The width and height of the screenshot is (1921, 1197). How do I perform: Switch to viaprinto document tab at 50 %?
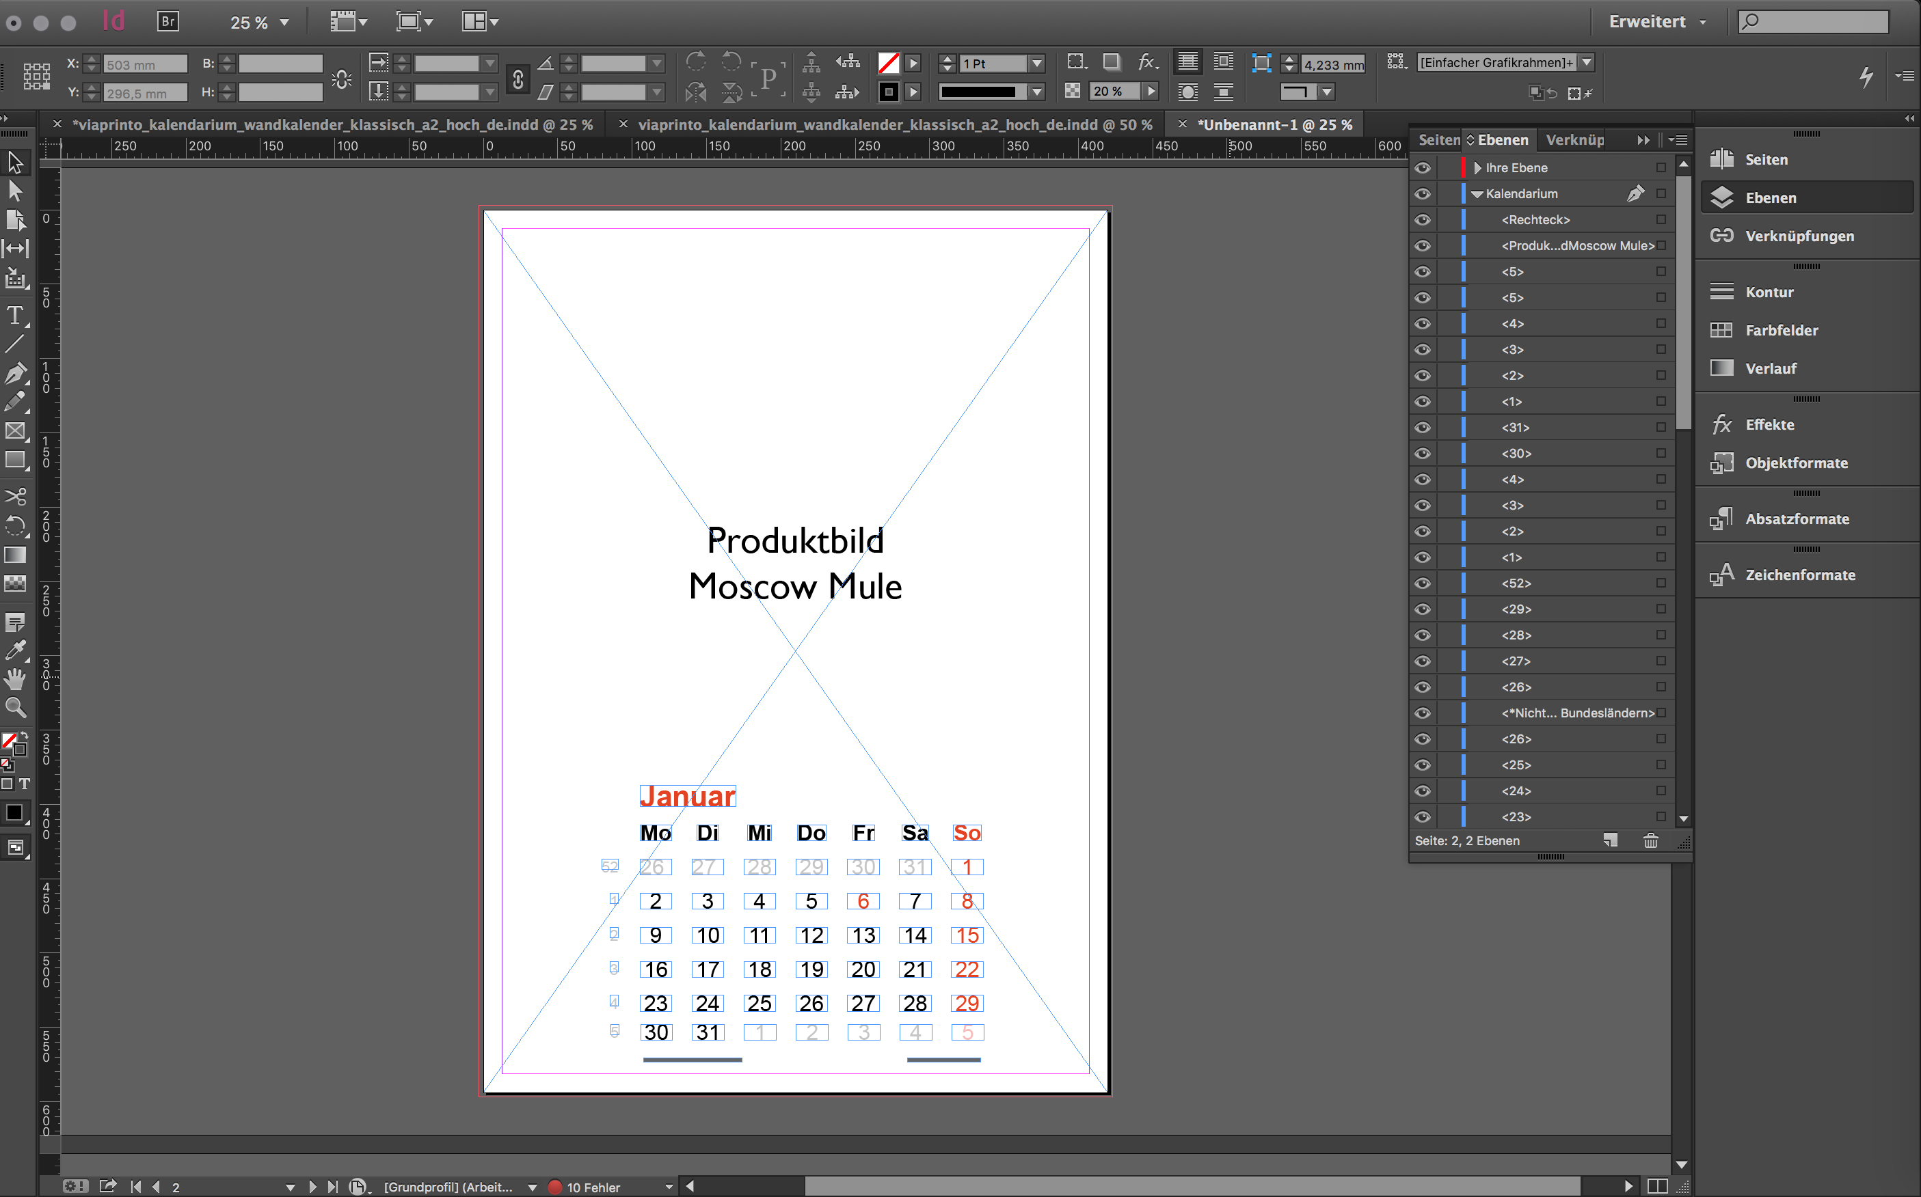point(895,124)
